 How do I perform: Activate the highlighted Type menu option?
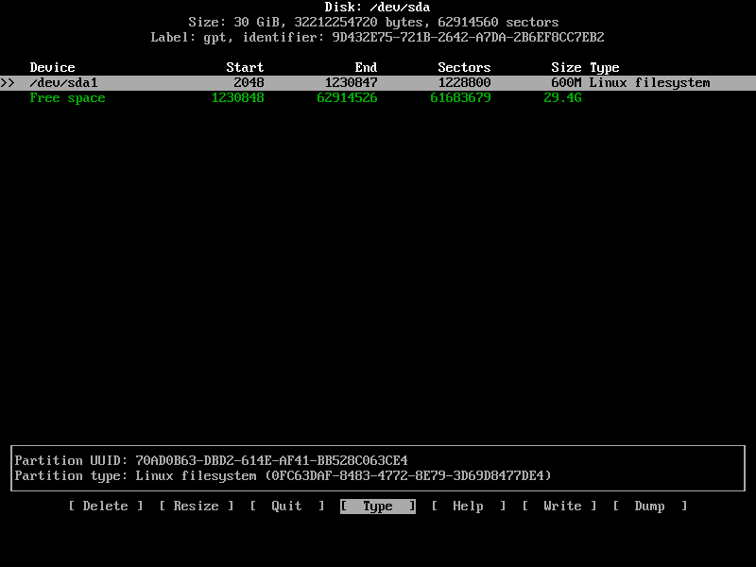click(x=377, y=506)
